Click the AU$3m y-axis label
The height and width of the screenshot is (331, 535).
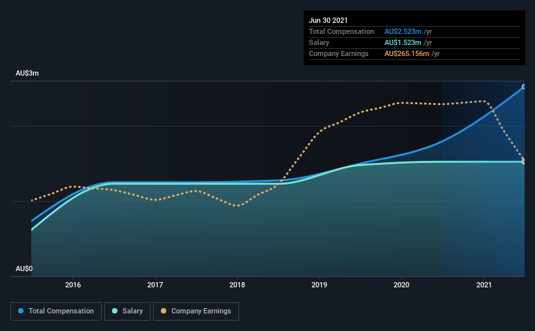click(27, 74)
